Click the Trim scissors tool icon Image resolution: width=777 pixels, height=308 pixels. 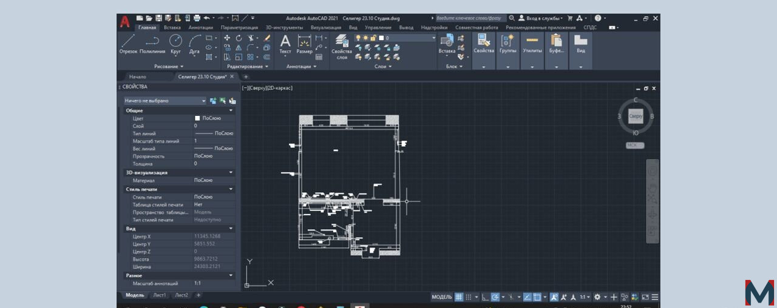251,38
